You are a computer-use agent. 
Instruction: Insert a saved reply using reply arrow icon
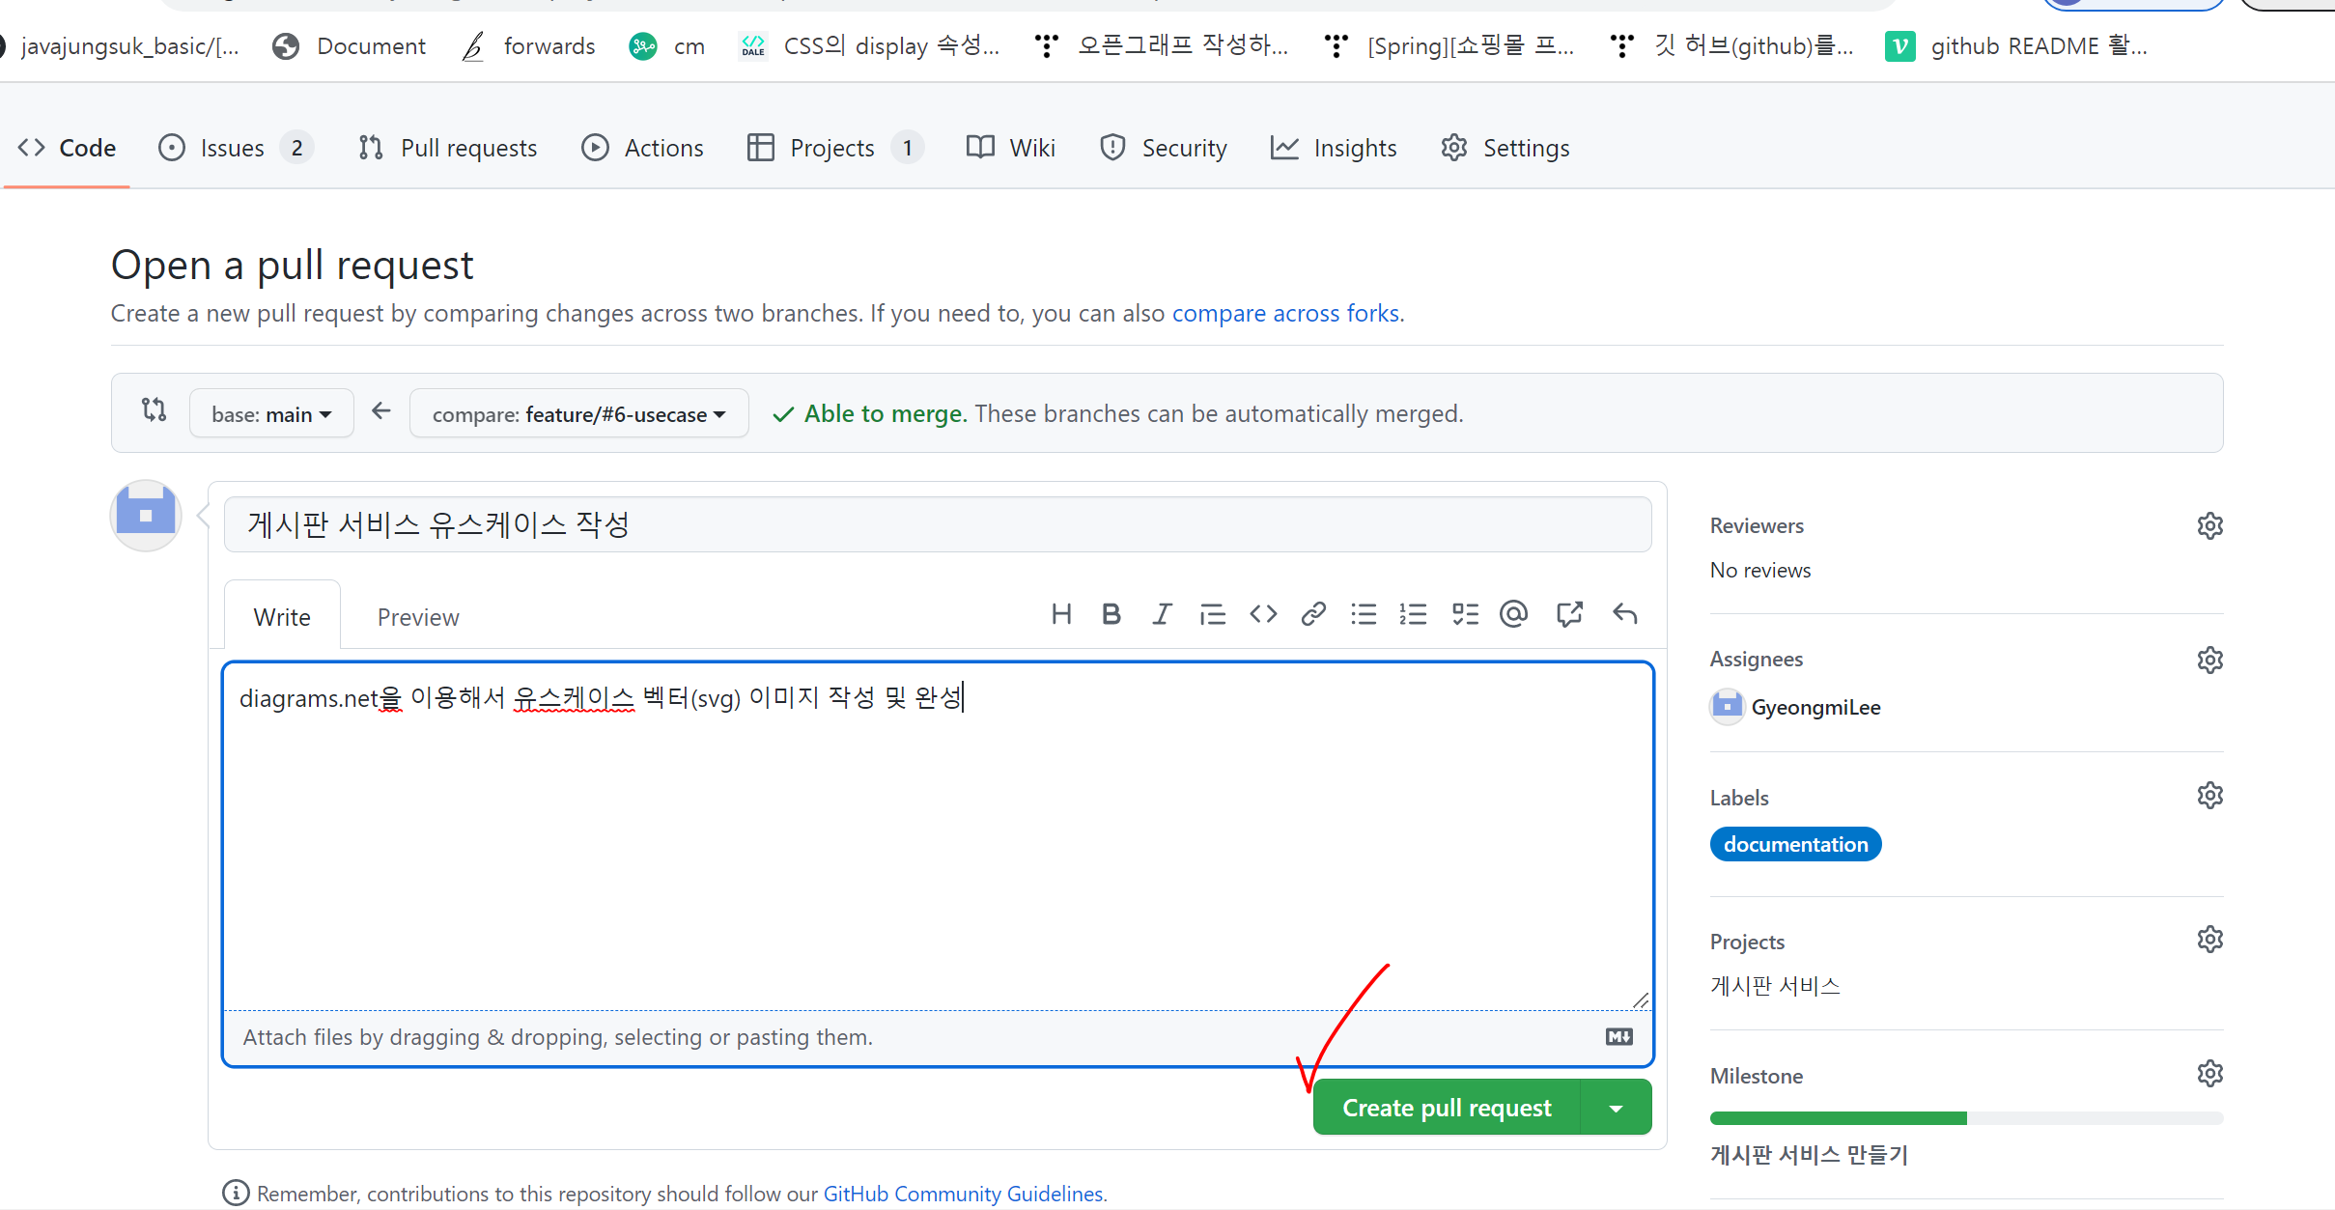point(1625,614)
